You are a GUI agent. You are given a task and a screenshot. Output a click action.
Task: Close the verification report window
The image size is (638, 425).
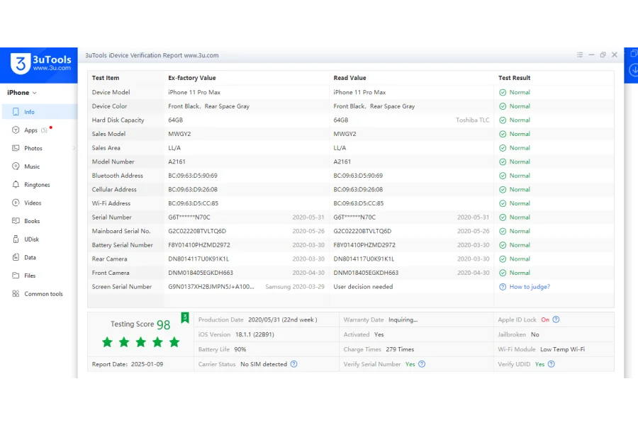(x=615, y=55)
